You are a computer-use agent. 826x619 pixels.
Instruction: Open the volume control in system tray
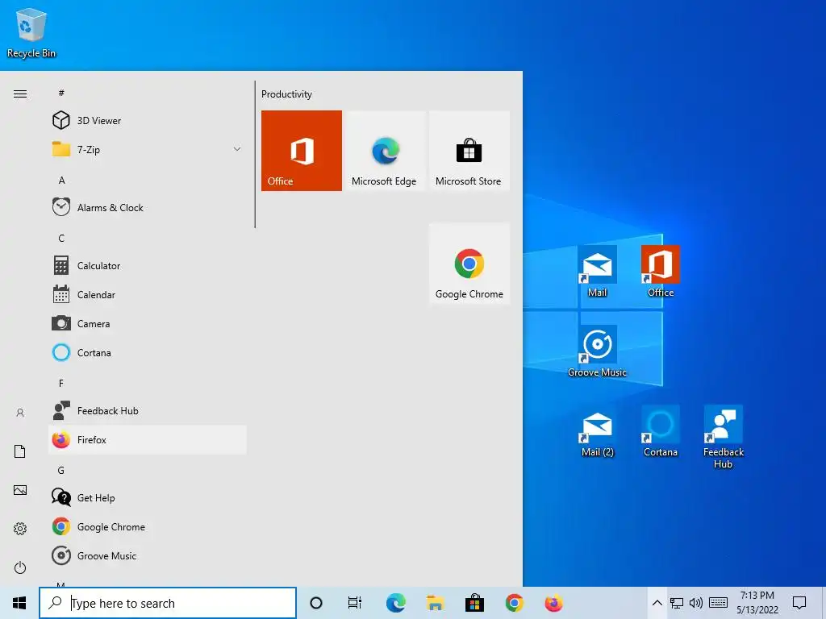pos(696,603)
